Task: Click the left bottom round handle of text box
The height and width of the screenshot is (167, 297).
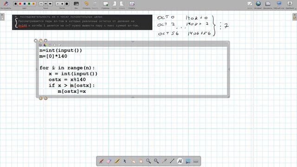Action: 41,98
